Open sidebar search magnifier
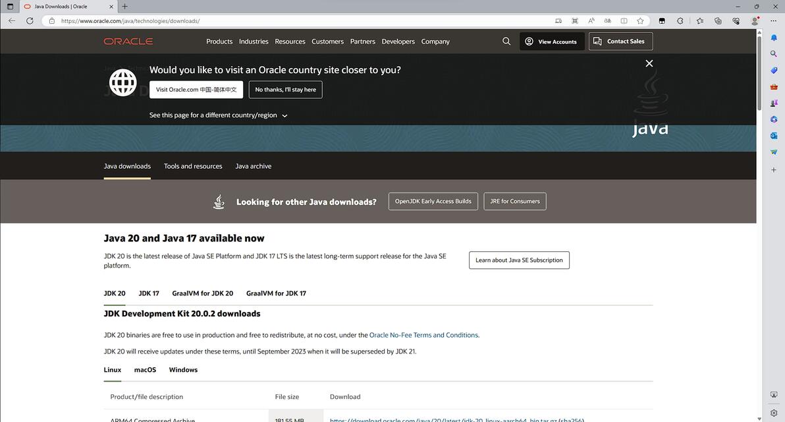 tap(774, 53)
